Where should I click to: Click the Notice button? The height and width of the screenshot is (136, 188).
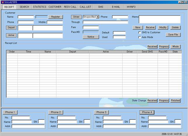[91, 37]
